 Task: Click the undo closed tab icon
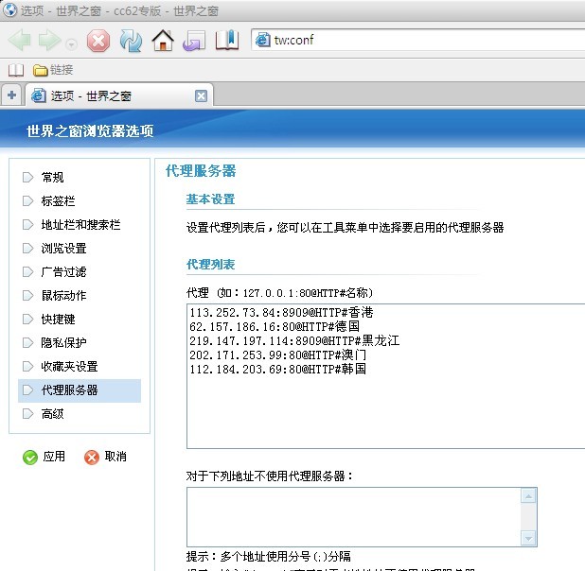coord(194,41)
